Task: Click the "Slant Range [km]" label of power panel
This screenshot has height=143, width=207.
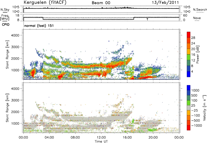Action: (7, 54)
